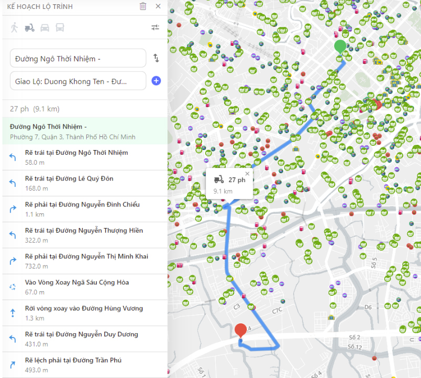Delete the route plan with trash icon
Image resolution: width=421 pixels, height=378 pixels.
click(x=143, y=6)
